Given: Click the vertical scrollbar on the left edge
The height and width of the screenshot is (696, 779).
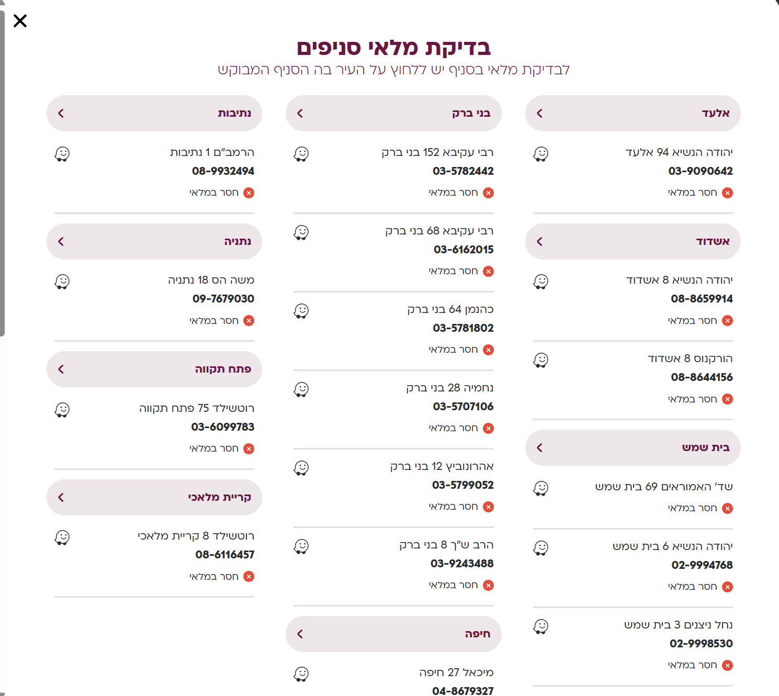Looking at the screenshot, I should click(2, 173).
